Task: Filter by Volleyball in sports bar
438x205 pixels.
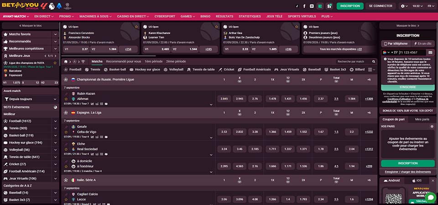Action: click(173, 69)
